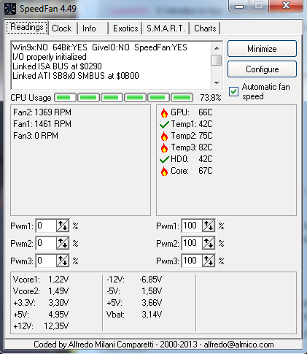Viewport: 307px width, 354px height.
Task: Click the flame icon next to Temp2
Action: [x=164, y=136]
